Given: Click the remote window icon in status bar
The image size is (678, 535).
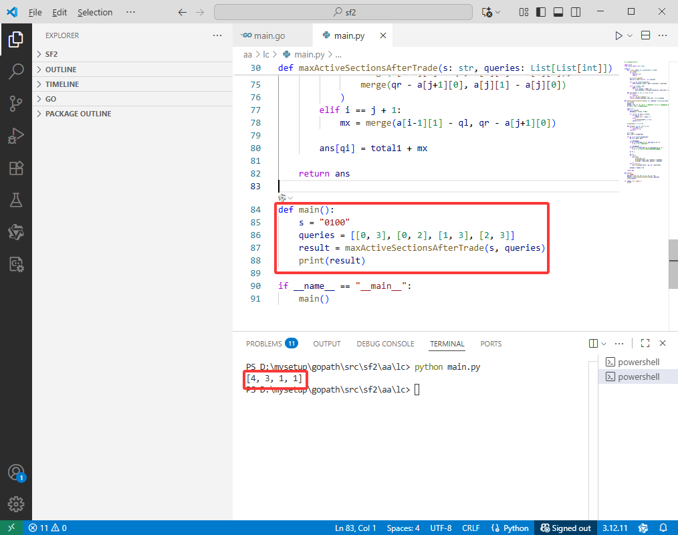Looking at the screenshot, I should pos(11,528).
